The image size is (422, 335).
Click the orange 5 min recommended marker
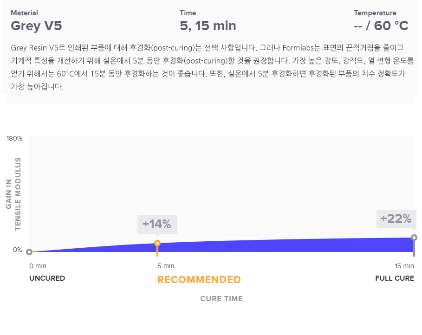[157, 244]
